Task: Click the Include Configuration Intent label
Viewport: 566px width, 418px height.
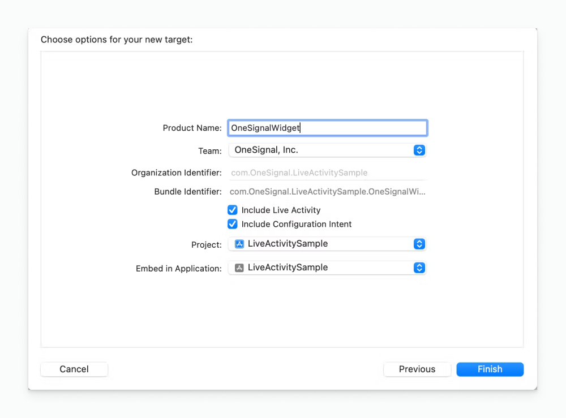Action: click(x=297, y=224)
